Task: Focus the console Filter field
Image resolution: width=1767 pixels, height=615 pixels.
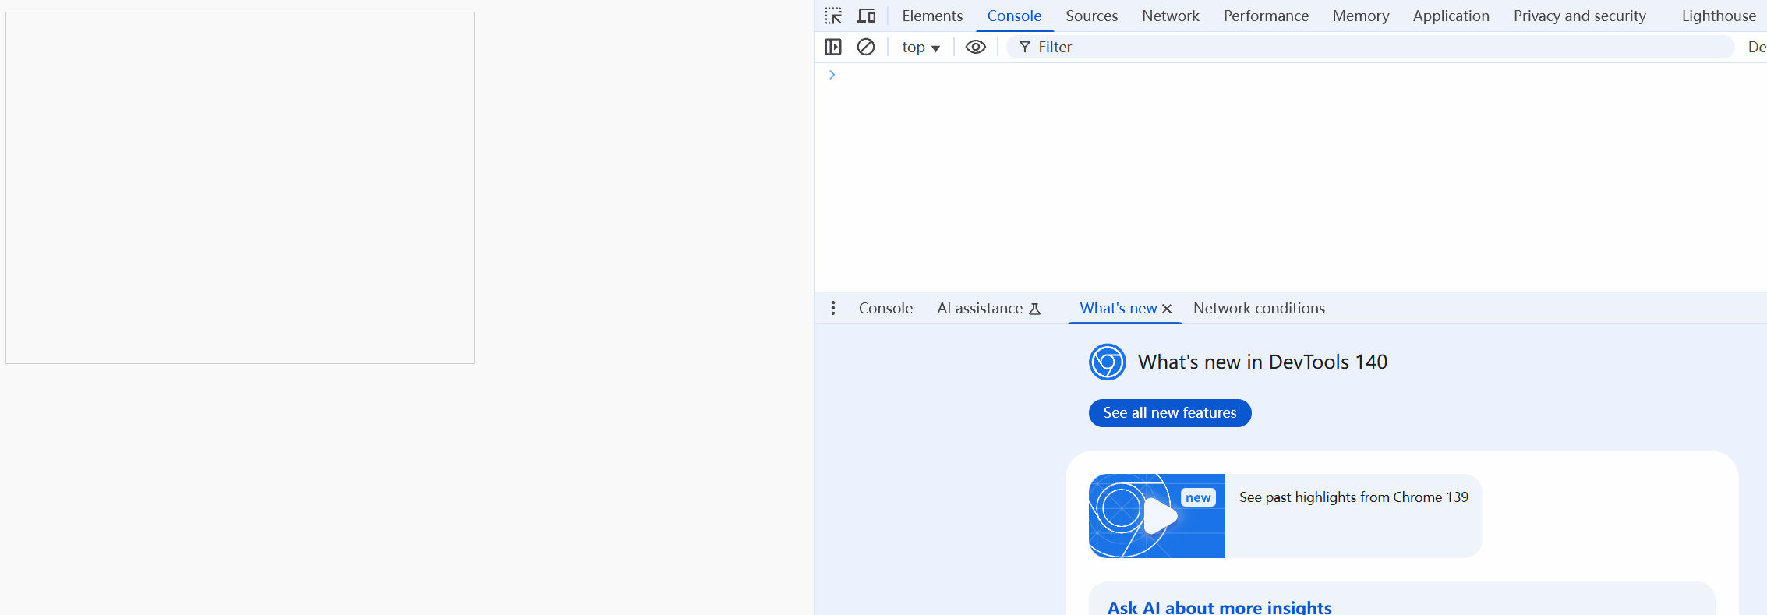Action: click(1370, 47)
